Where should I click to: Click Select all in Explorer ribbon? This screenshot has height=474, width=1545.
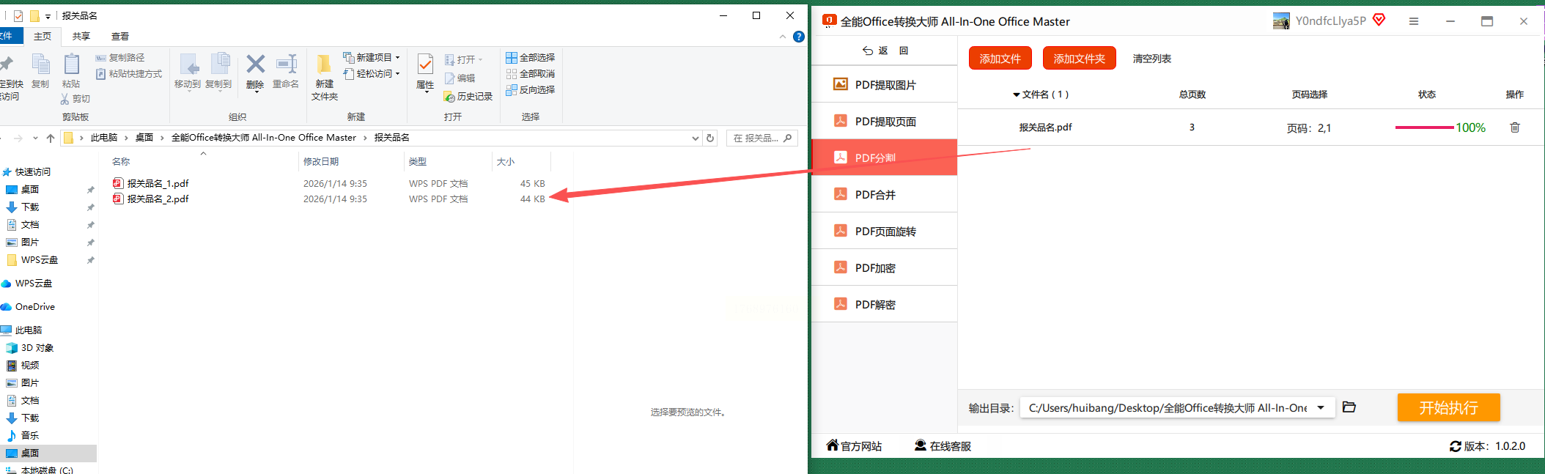click(x=530, y=57)
